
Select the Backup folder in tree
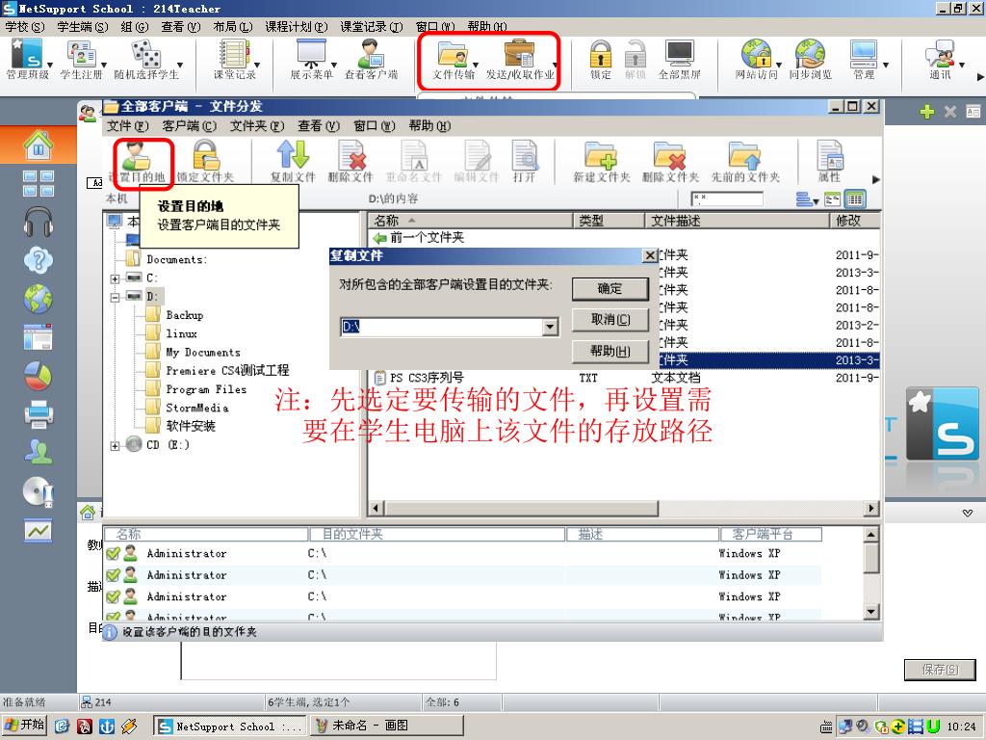pyautogui.click(x=184, y=315)
